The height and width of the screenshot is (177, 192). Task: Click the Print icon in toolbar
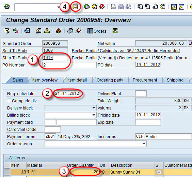pos(113,7)
